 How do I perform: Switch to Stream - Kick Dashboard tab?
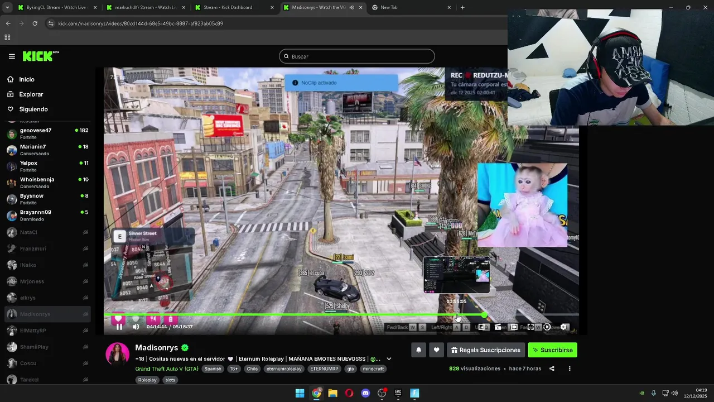[234, 7]
